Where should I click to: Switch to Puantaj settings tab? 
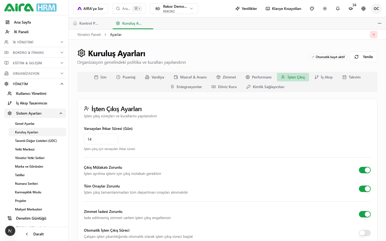(126, 77)
